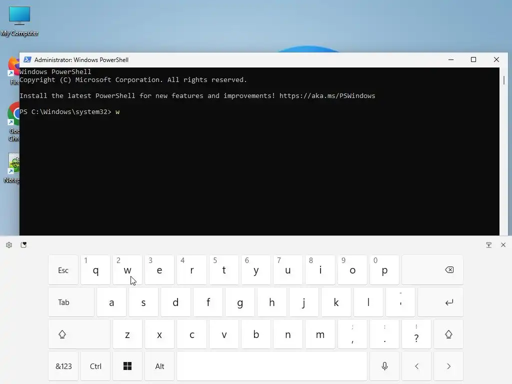Tap the right Shift key
This screenshot has height=384, width=512.
click(x=448, y=334)
